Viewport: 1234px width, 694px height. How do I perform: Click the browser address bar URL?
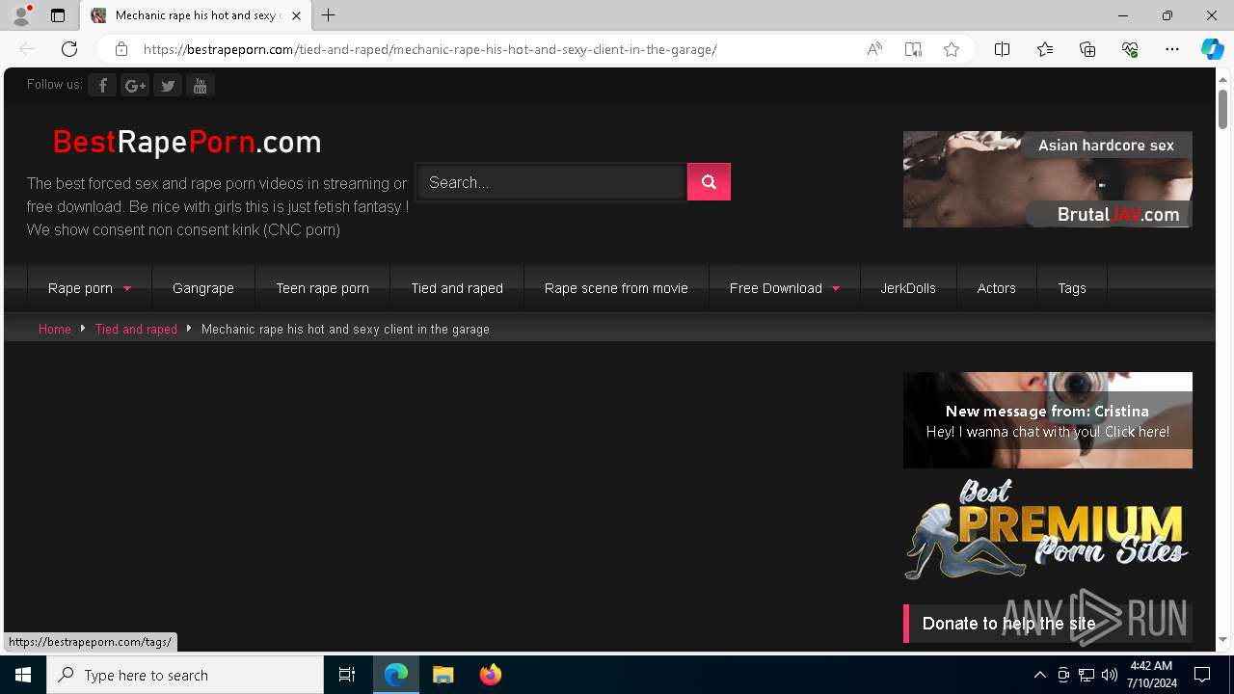point(430,49)
